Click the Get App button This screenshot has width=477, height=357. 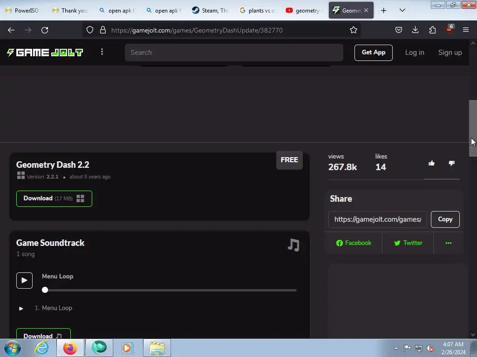click(x=373, y=53)
